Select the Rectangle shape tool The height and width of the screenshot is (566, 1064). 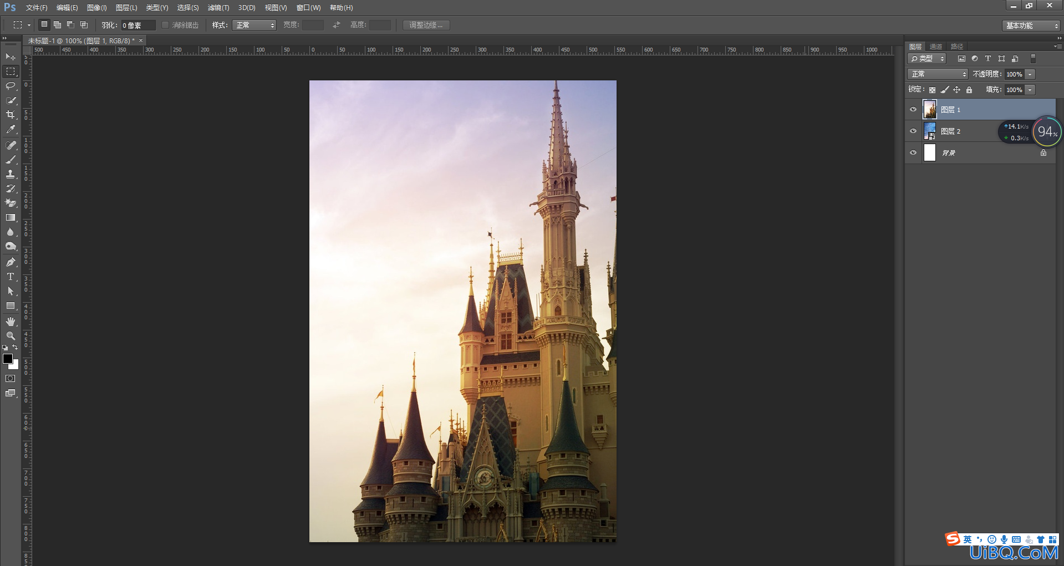click(11, 305)
